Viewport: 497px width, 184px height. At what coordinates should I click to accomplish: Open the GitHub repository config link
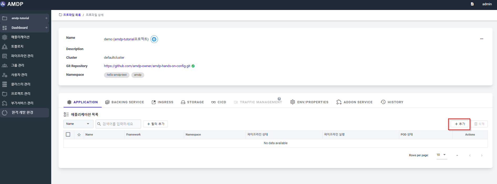coord(147,66)
